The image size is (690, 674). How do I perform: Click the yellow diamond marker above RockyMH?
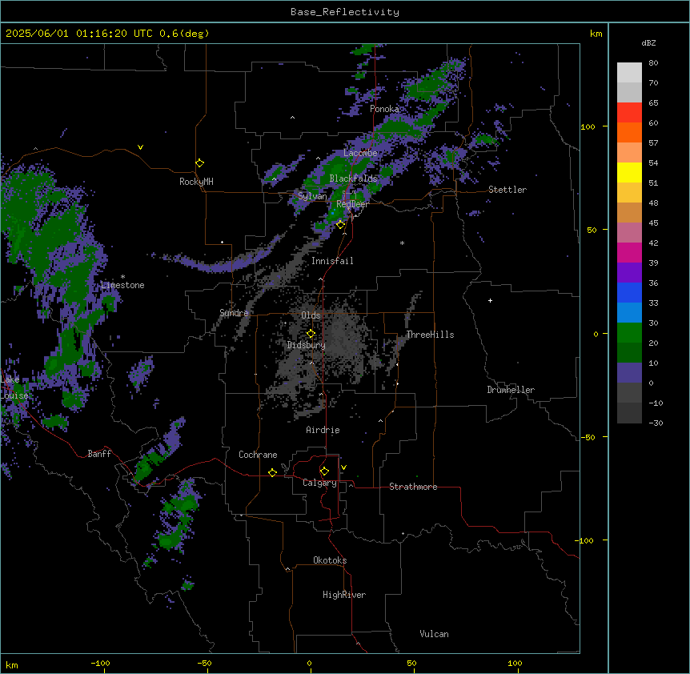click(200, 163)
